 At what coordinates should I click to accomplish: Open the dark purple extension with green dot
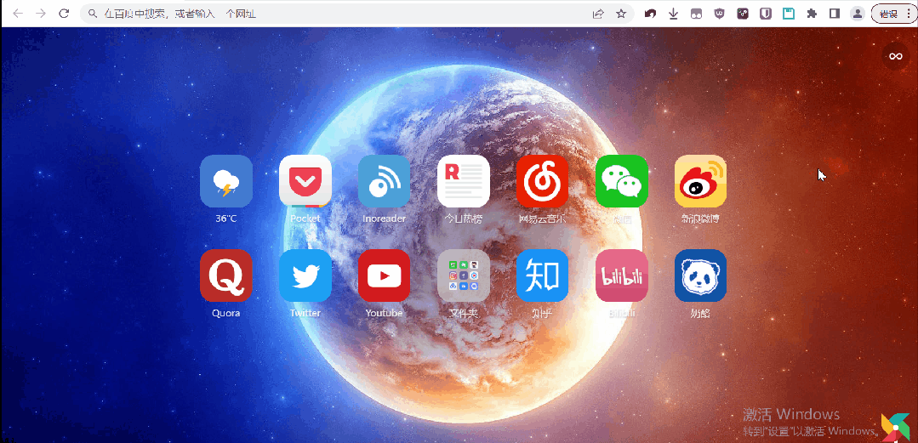[743, 14]
